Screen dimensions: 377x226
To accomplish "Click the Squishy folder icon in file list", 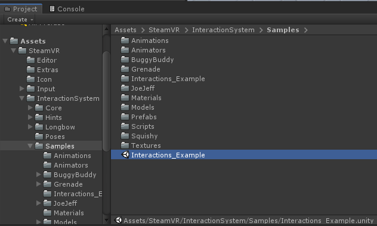I will click(x=125, y=136).
